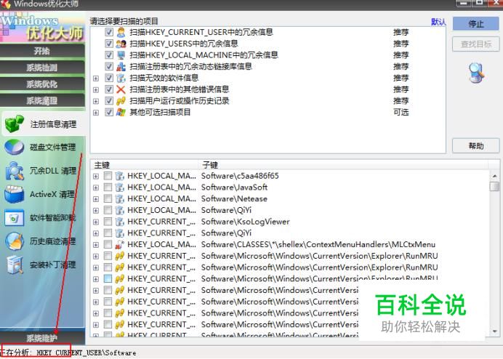
Task: Click the 停止 button
Action: (x=475, y=24)
